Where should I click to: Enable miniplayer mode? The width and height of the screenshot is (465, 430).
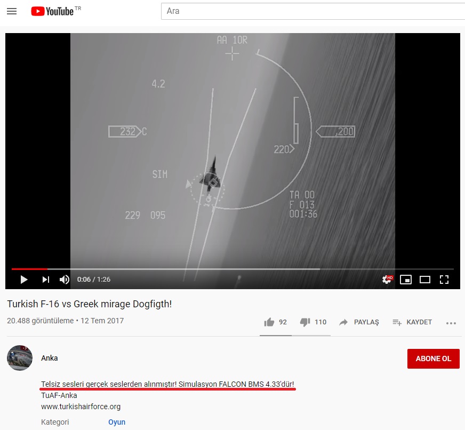click(x=406, y=280)
